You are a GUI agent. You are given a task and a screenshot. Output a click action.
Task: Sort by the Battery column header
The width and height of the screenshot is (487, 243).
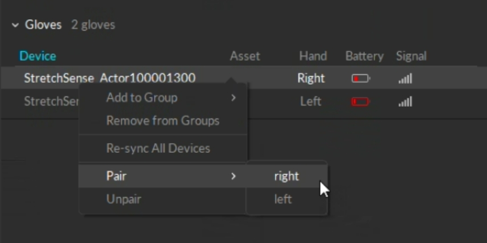[x=364, y=56]
